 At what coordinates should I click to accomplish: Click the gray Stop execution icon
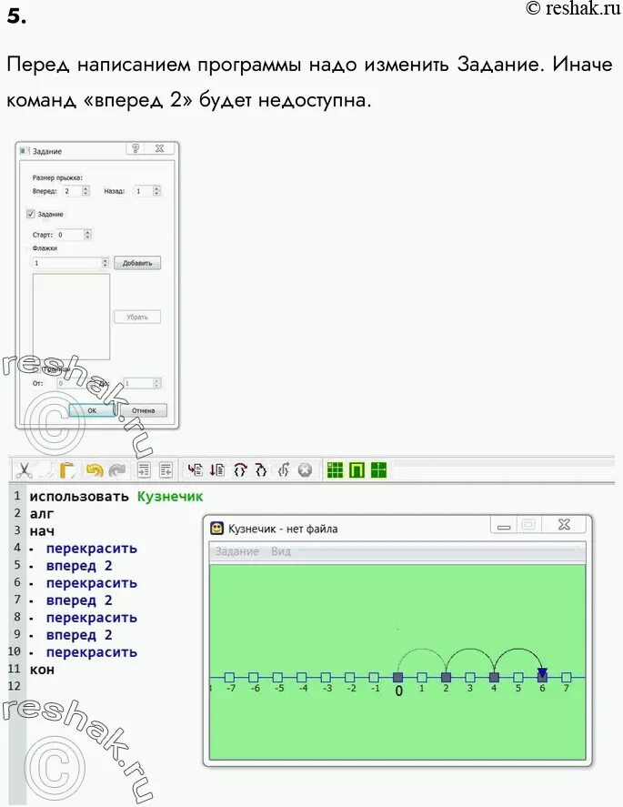click(305, 469)
